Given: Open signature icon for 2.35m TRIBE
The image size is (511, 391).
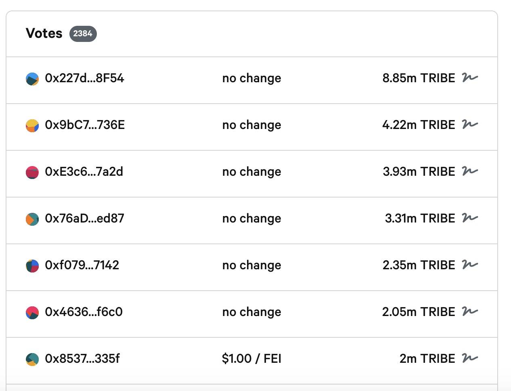Looking at the screenshot, I should tap(470, 265).
